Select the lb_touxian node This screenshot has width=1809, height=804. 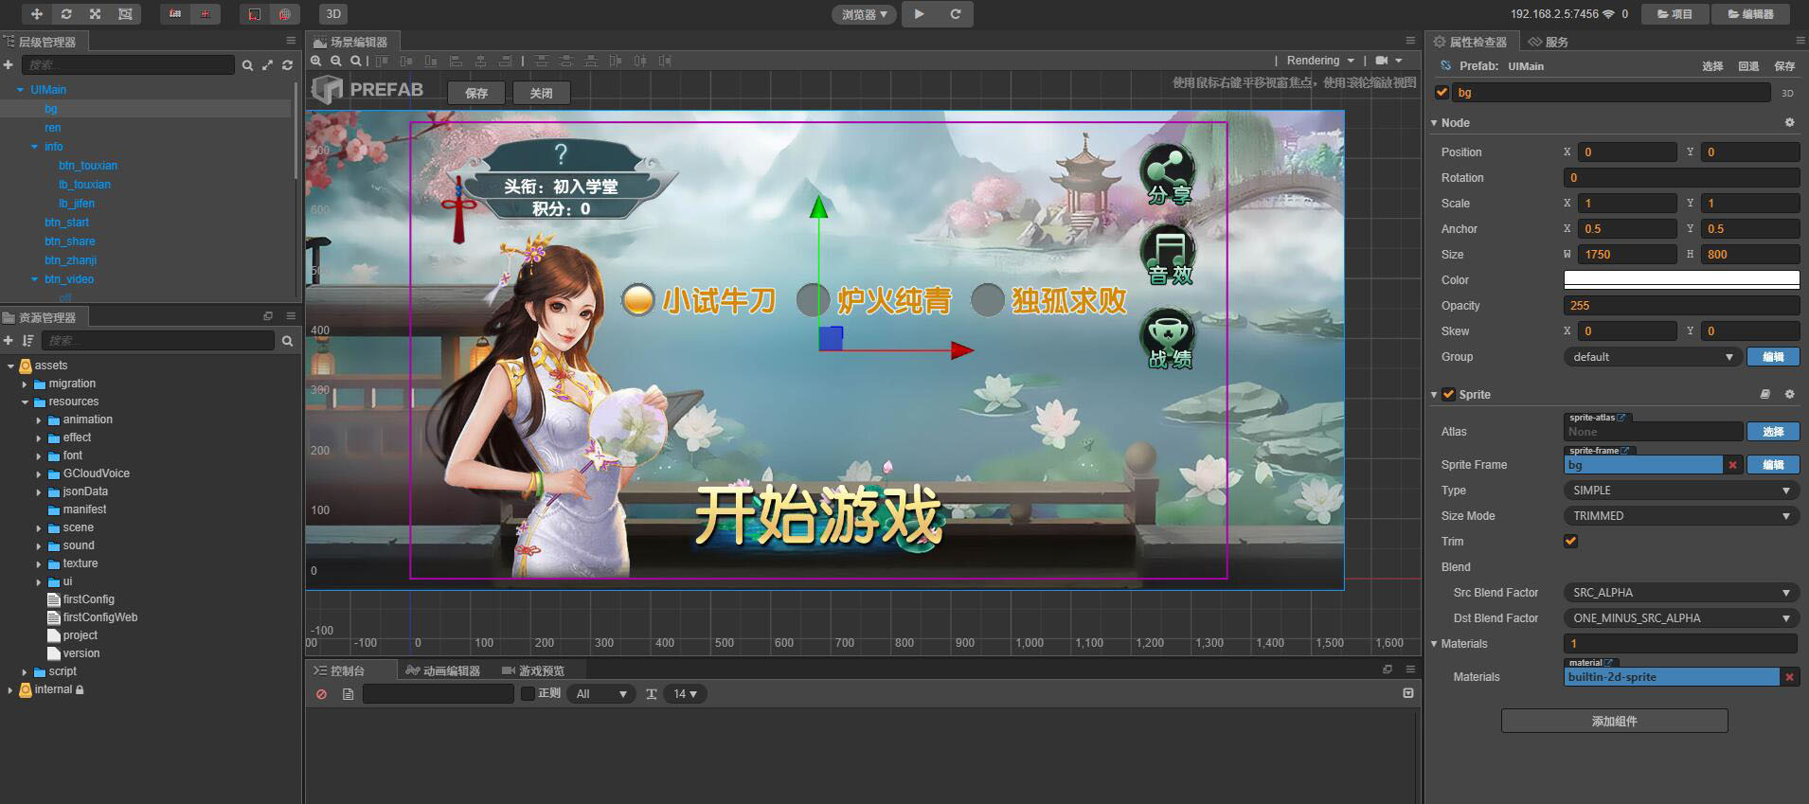pyautogui.click(x=84, y=185)
